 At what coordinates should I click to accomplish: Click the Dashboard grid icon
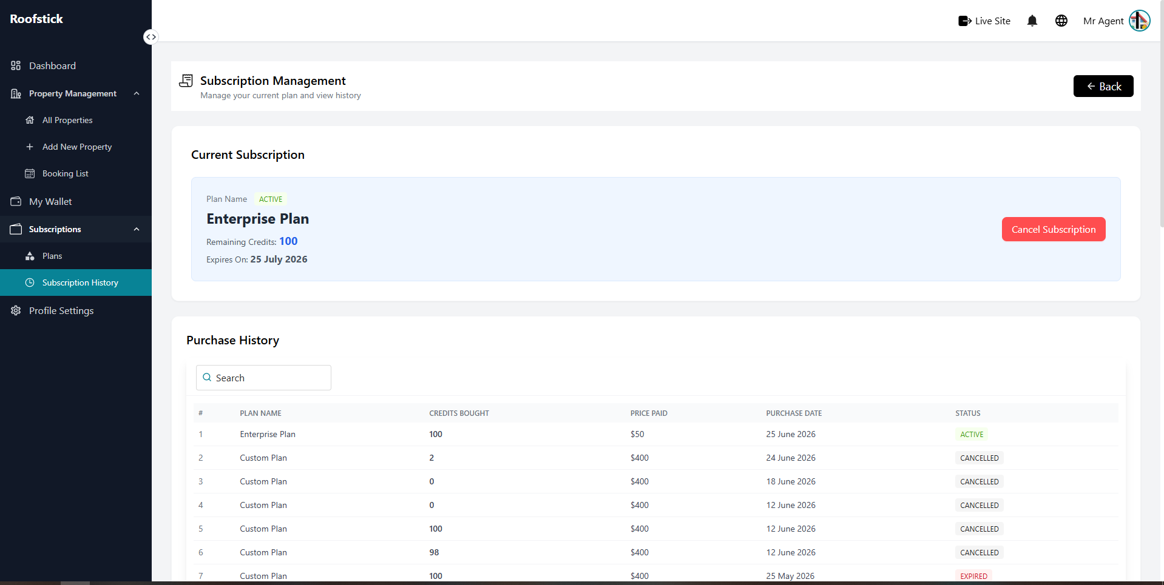[x=16, y=65]
